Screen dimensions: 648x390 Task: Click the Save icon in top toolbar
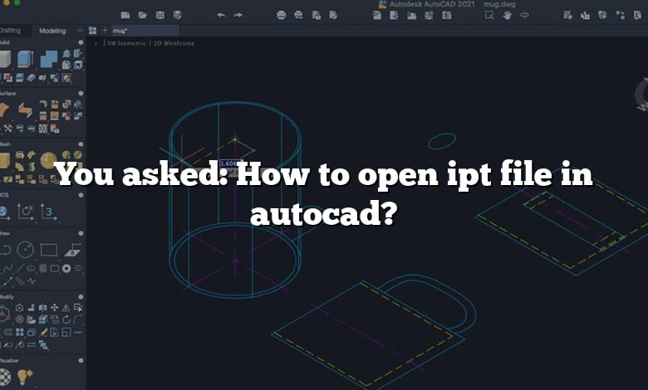pyautogui.click(x=160, y=15)
